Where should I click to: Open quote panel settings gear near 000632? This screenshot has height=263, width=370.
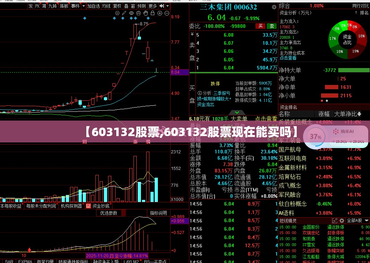[x=274, y=7]
